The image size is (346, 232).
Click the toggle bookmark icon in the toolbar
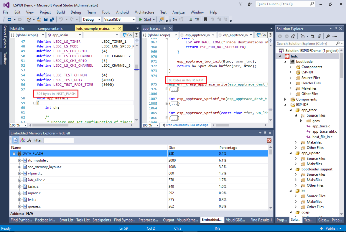(206, 19)
